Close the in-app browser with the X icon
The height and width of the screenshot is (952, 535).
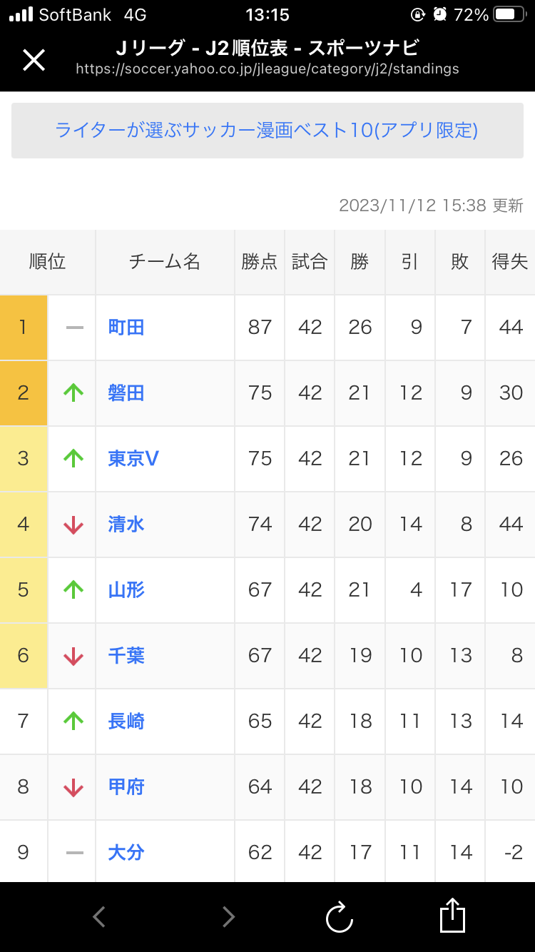click(34, 60)
